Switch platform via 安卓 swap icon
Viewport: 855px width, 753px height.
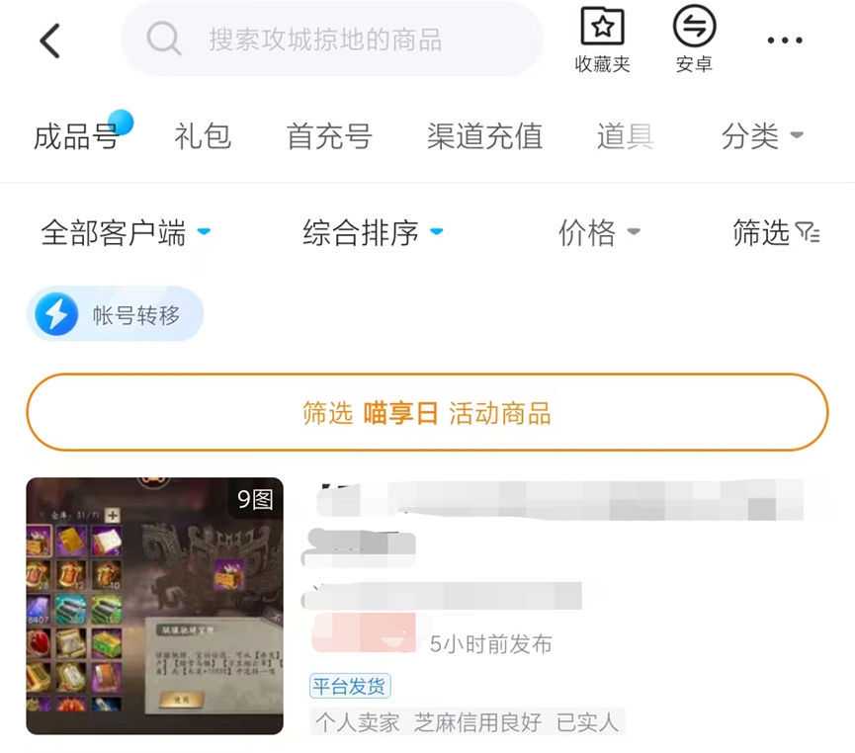click(x=694, y=26)
